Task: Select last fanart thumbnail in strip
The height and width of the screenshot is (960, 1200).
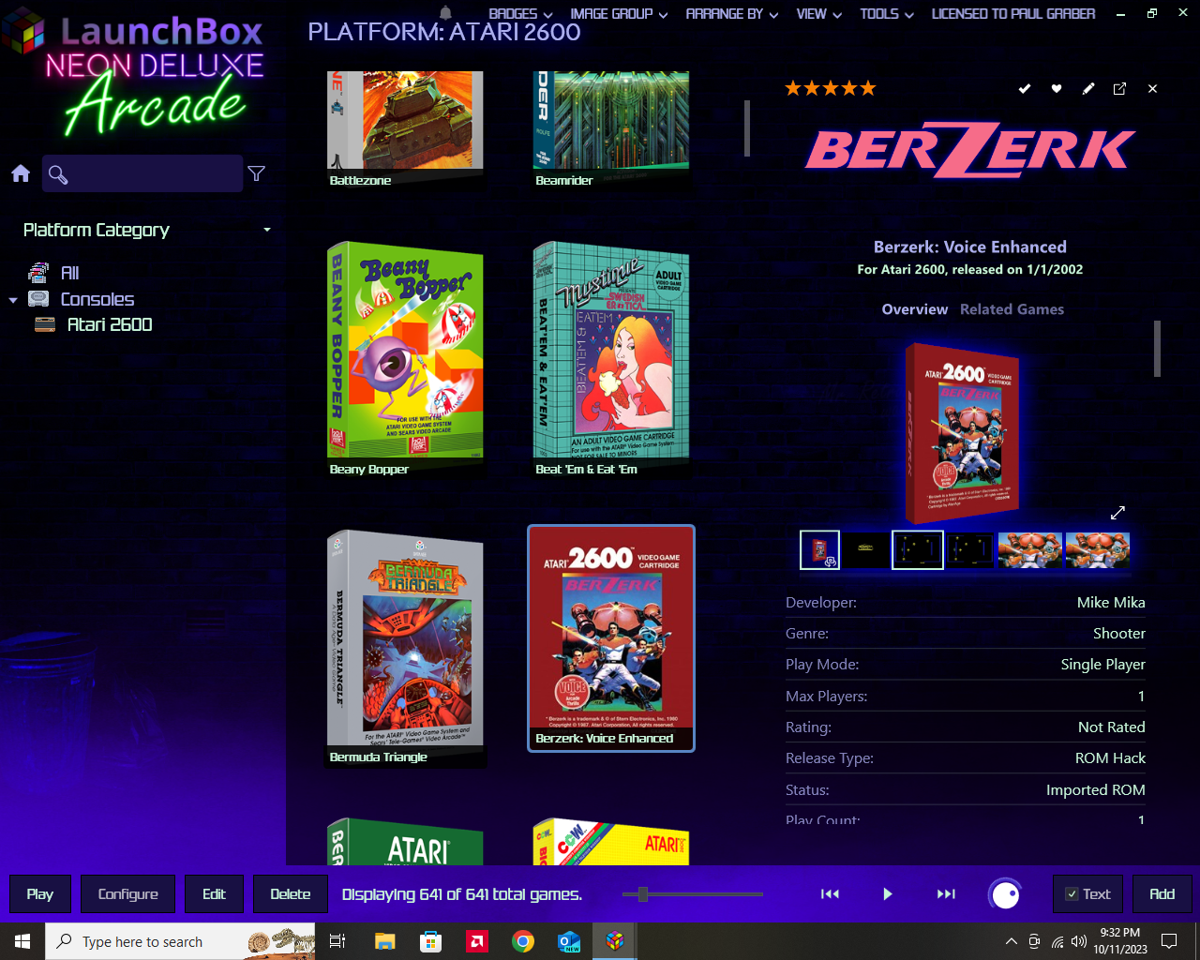Action: pyautogui.click(x=1097, y=550)
